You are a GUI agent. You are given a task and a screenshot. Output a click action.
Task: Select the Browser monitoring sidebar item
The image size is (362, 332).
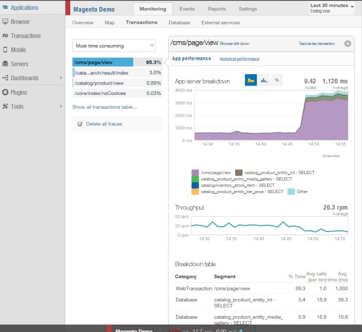point(20,22)
